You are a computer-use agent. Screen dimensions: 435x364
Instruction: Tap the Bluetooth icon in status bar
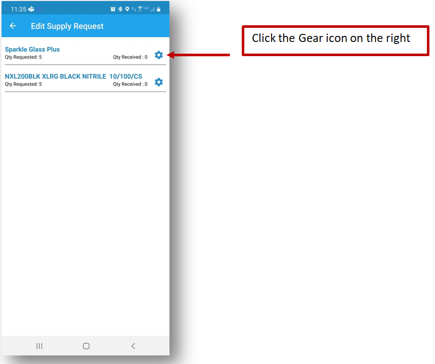click(120, 9)
